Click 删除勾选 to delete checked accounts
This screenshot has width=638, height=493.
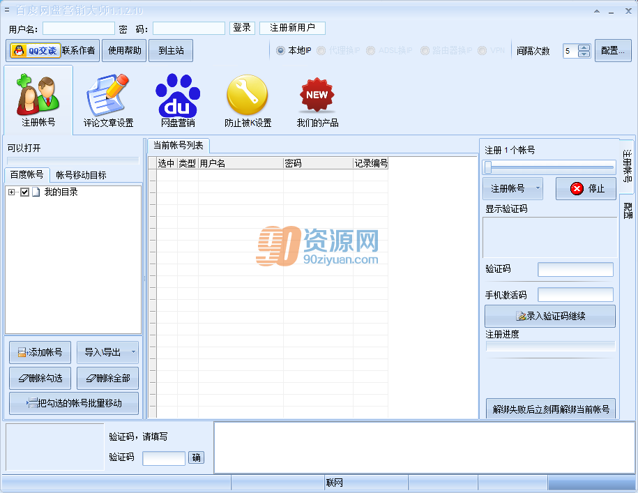[x=40, y=378]
